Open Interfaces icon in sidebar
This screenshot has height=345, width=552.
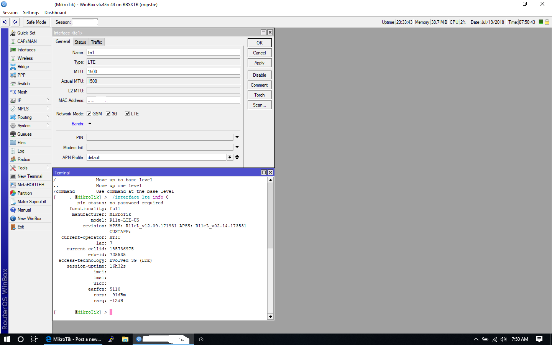13,50
